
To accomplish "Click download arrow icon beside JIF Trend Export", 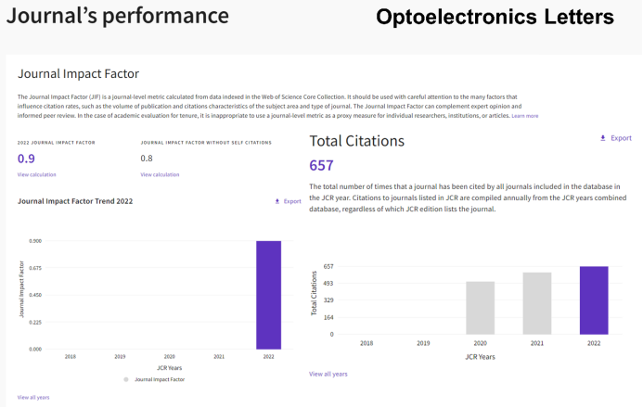I will (x=276, y=201).
